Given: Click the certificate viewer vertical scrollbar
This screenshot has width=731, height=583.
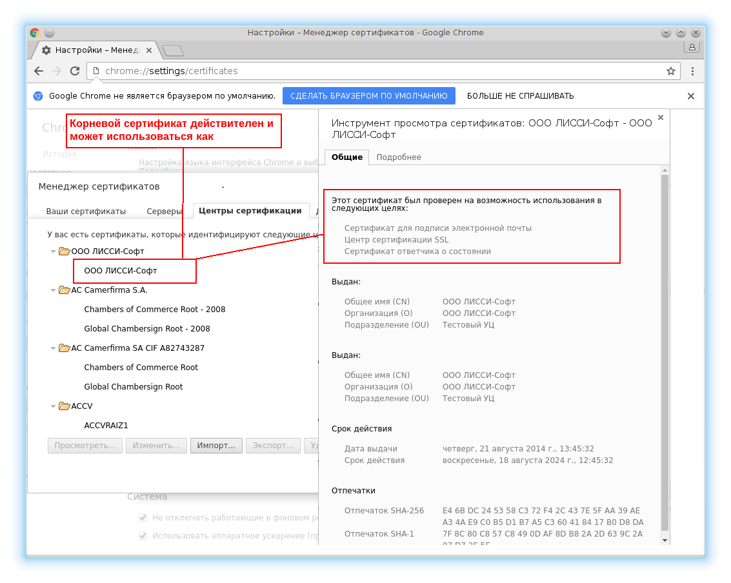Looking at the screenshot, I should click(665, 348).
